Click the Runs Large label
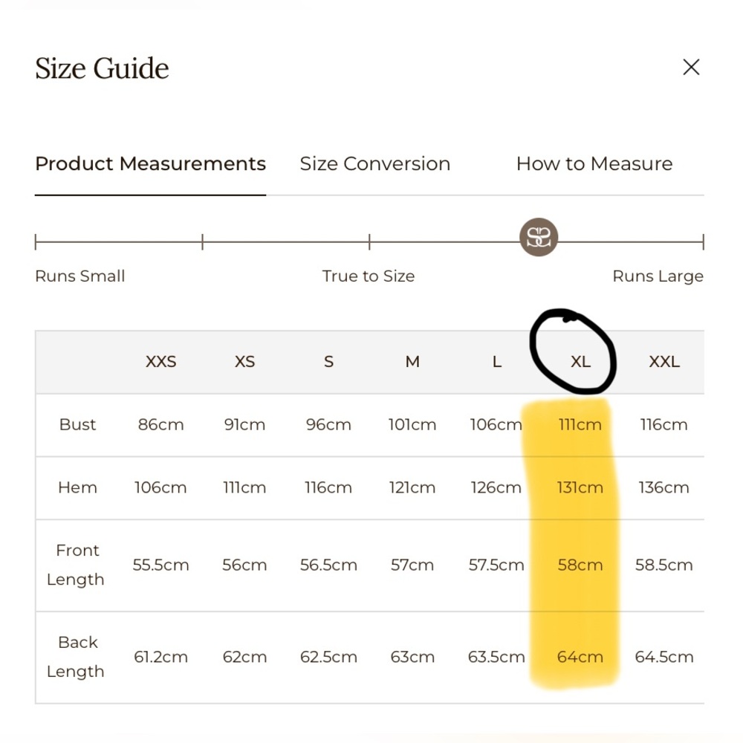The image size is (743, 743). tap(657, 276)
